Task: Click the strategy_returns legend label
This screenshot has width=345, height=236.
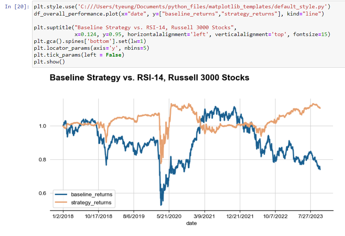Action: click(x=91, y=203)
